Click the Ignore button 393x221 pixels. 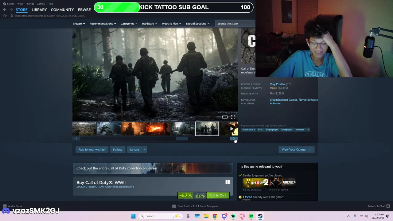[x=134, y=149]
